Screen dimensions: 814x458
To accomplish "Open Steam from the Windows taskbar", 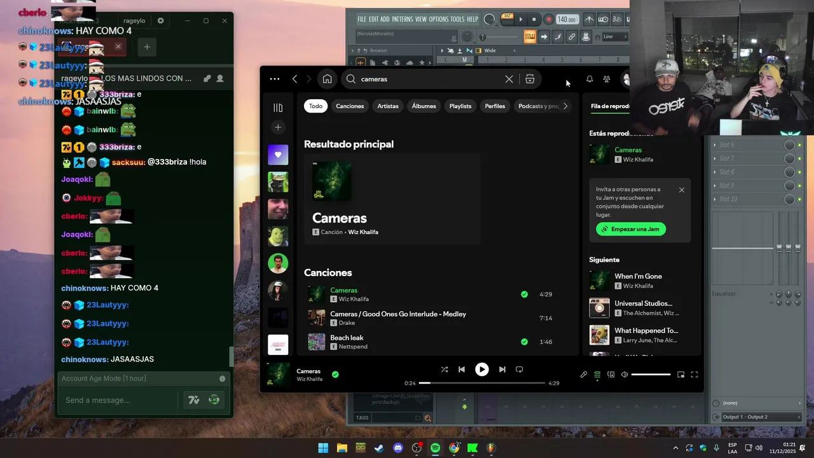I will [x=379, y=448].
